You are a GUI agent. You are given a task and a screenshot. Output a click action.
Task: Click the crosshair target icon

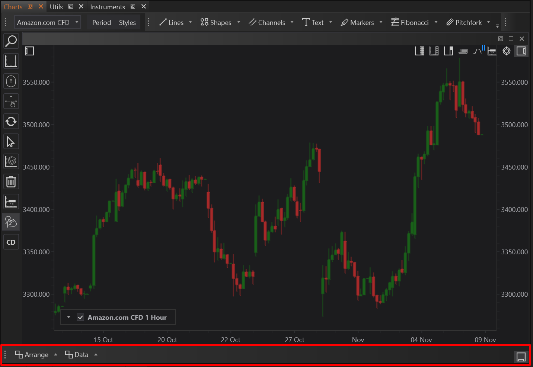click(507, 51)
